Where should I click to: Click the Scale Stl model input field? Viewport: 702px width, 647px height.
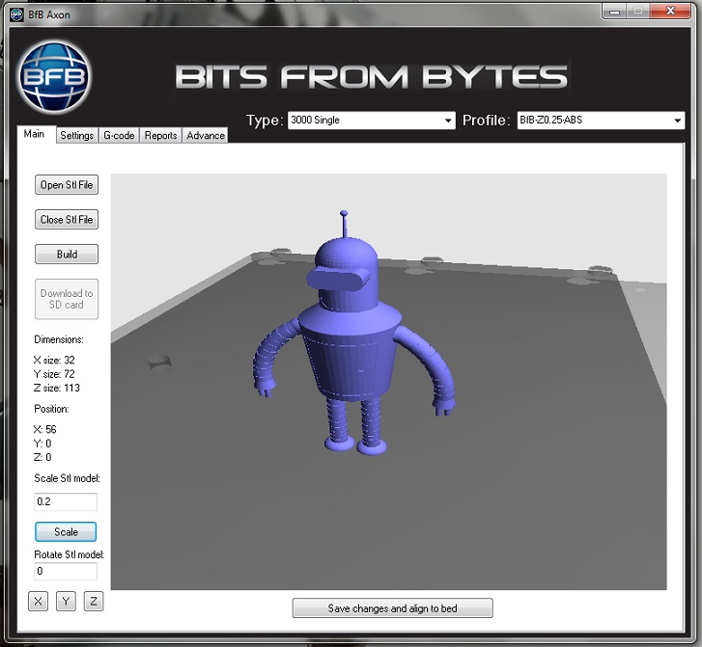click(x=66, y=502)
